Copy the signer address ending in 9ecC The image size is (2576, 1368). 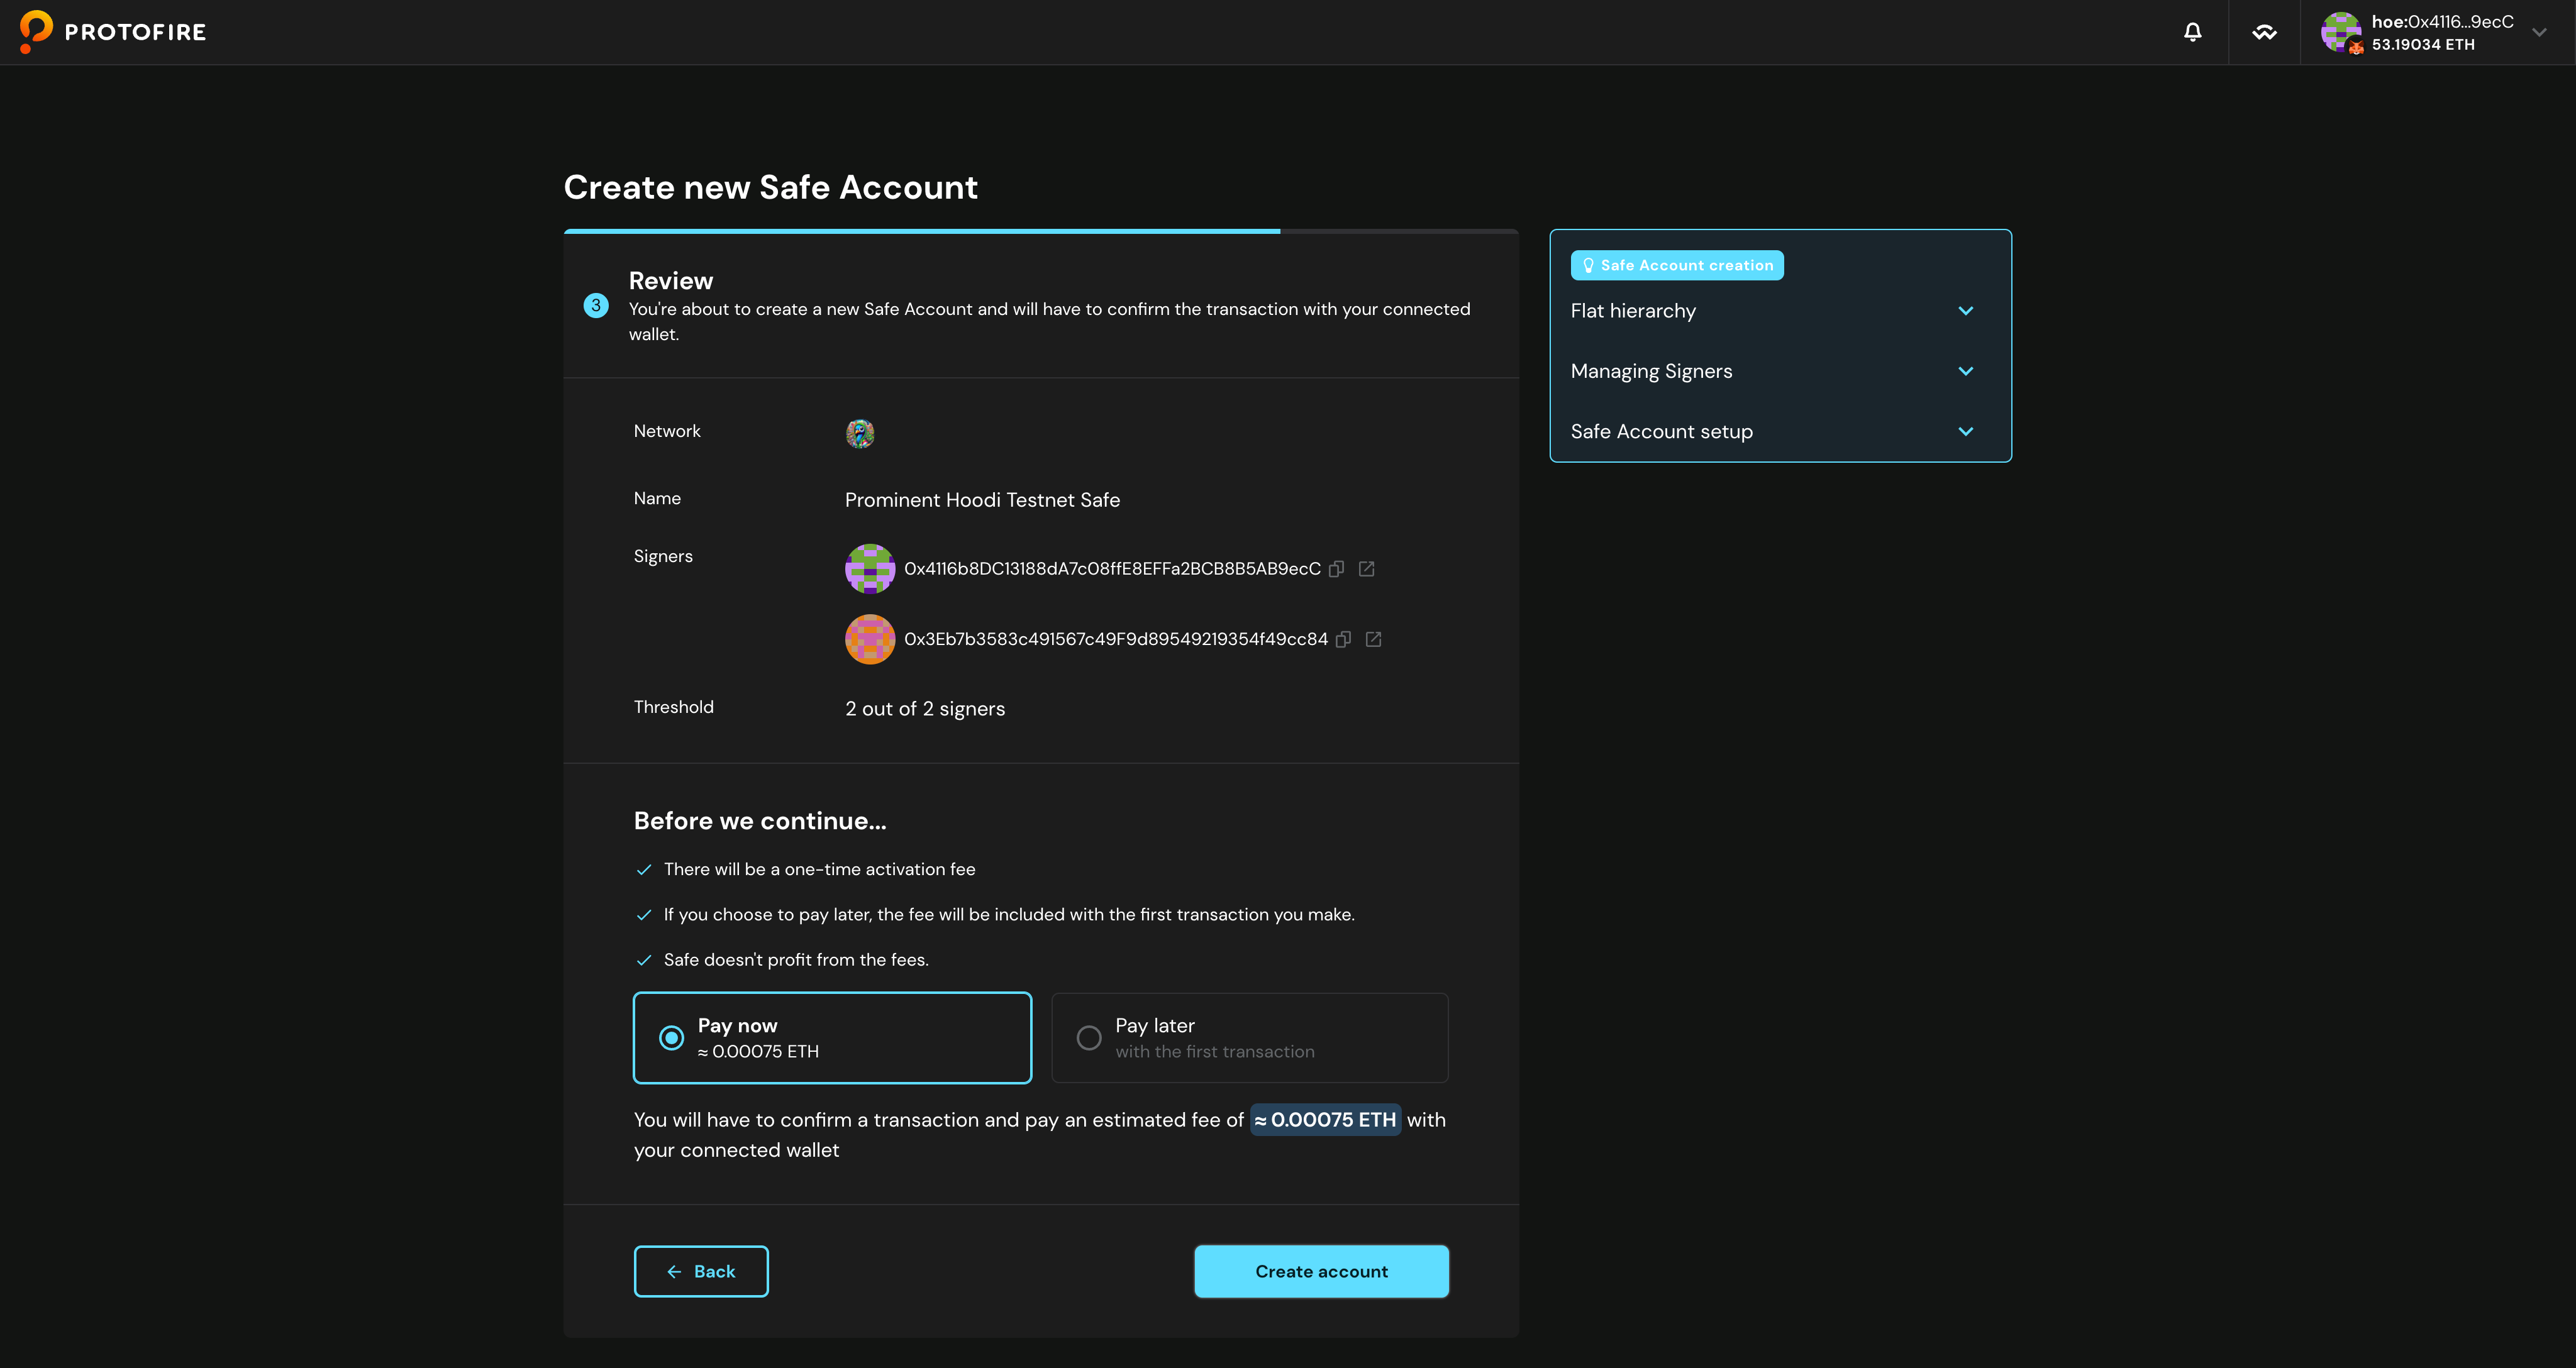[1337, 568]
